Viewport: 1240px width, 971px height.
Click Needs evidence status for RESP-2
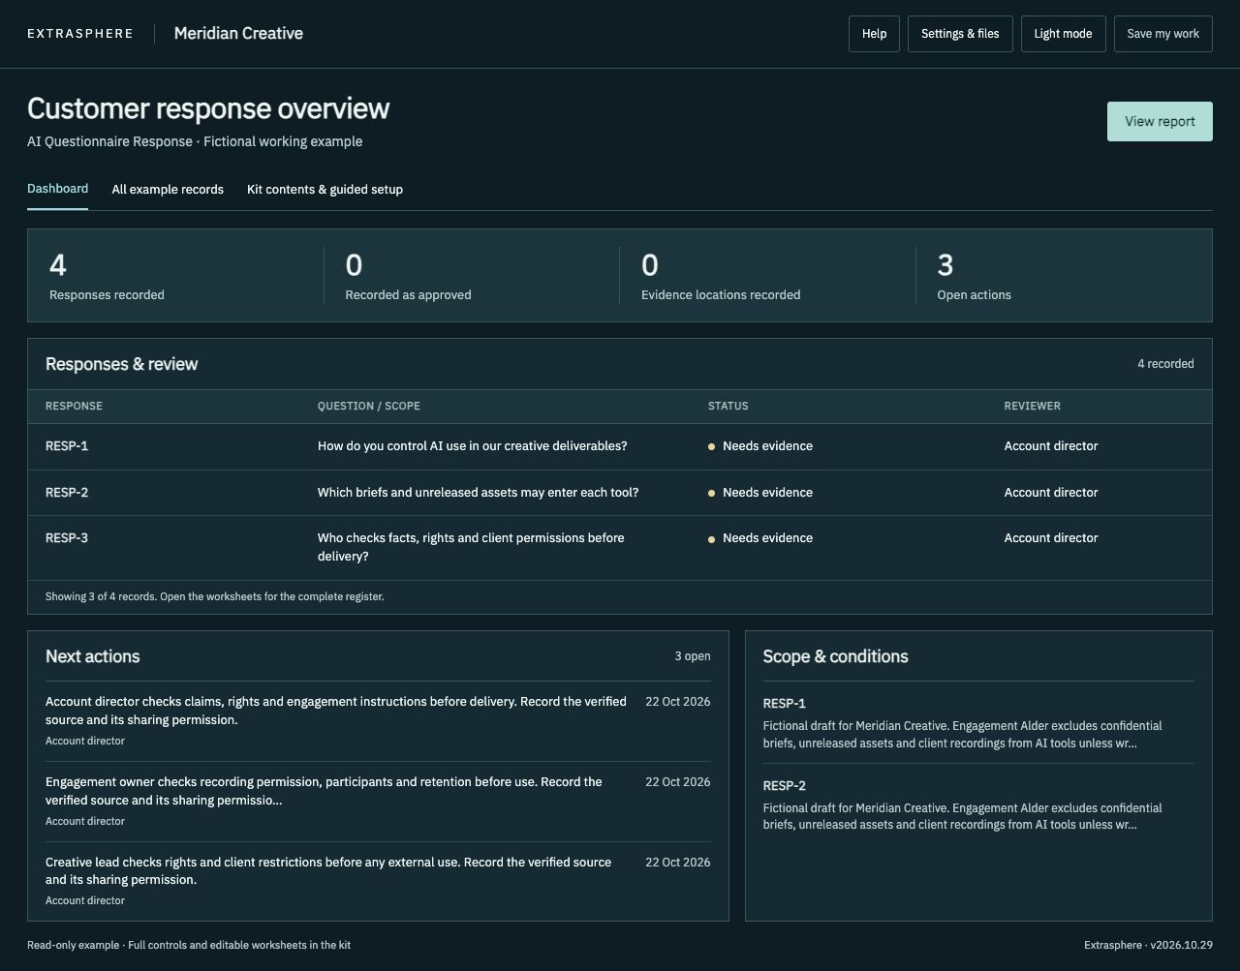tap(760, 493)
